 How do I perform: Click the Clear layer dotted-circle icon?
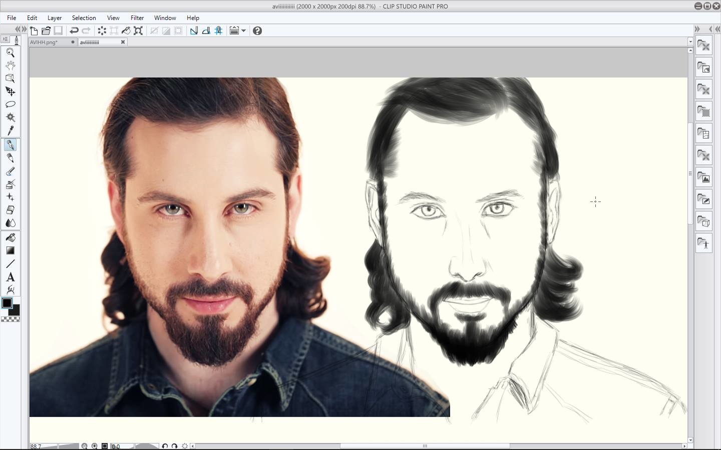coord(102,30)
